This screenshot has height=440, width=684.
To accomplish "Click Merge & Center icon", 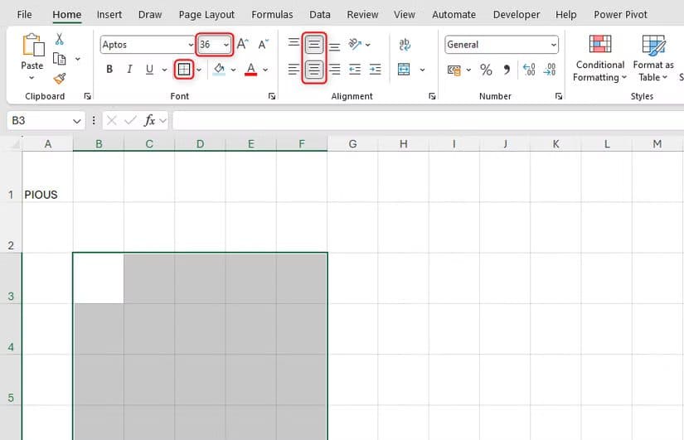I will pos(404,70).
